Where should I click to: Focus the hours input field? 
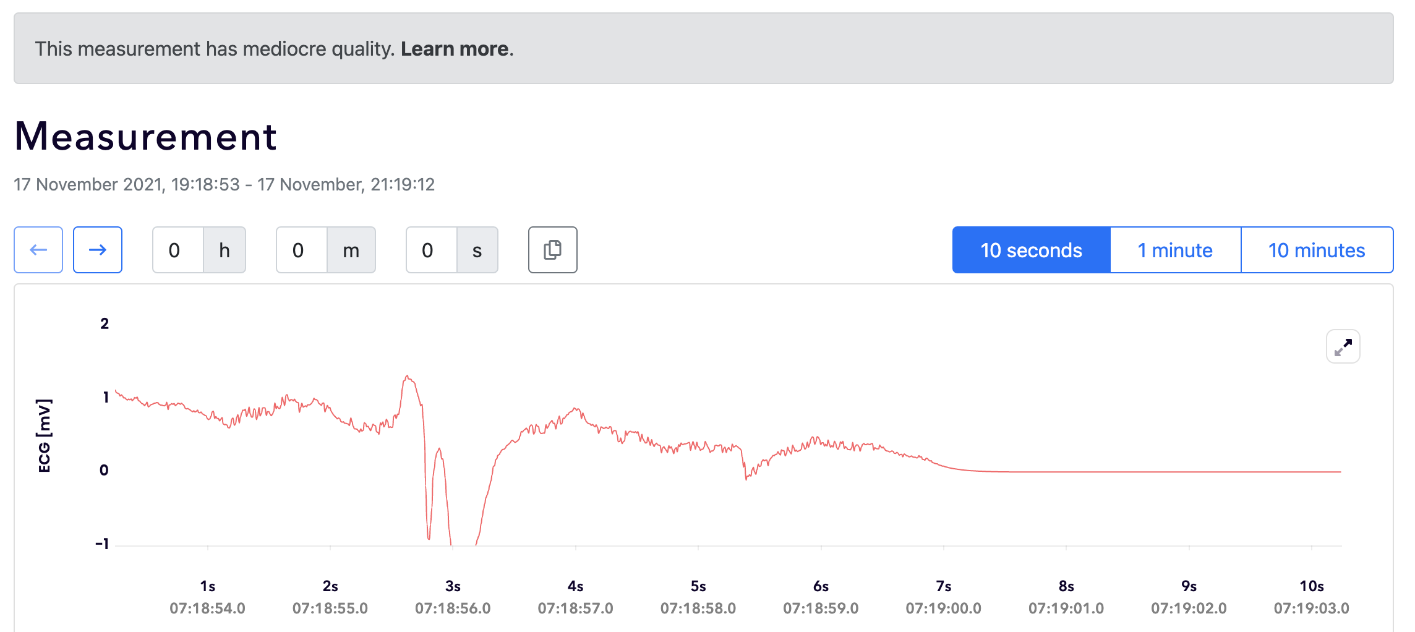point(178,250)
